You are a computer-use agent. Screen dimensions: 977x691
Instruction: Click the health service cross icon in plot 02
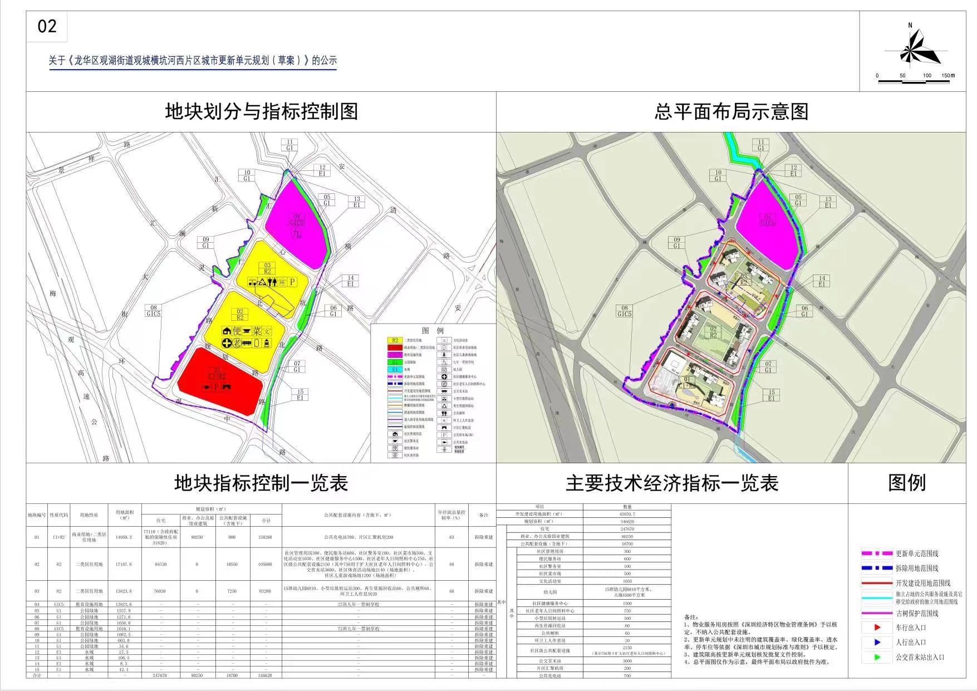pos(227,344)
